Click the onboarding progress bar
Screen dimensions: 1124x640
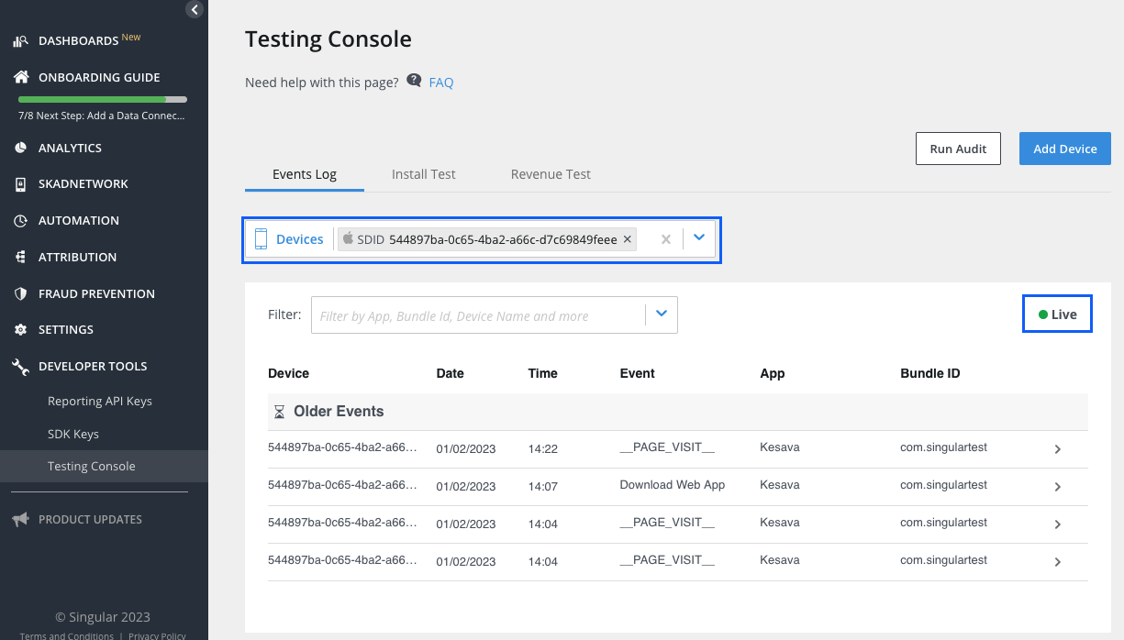click(103, 99)
